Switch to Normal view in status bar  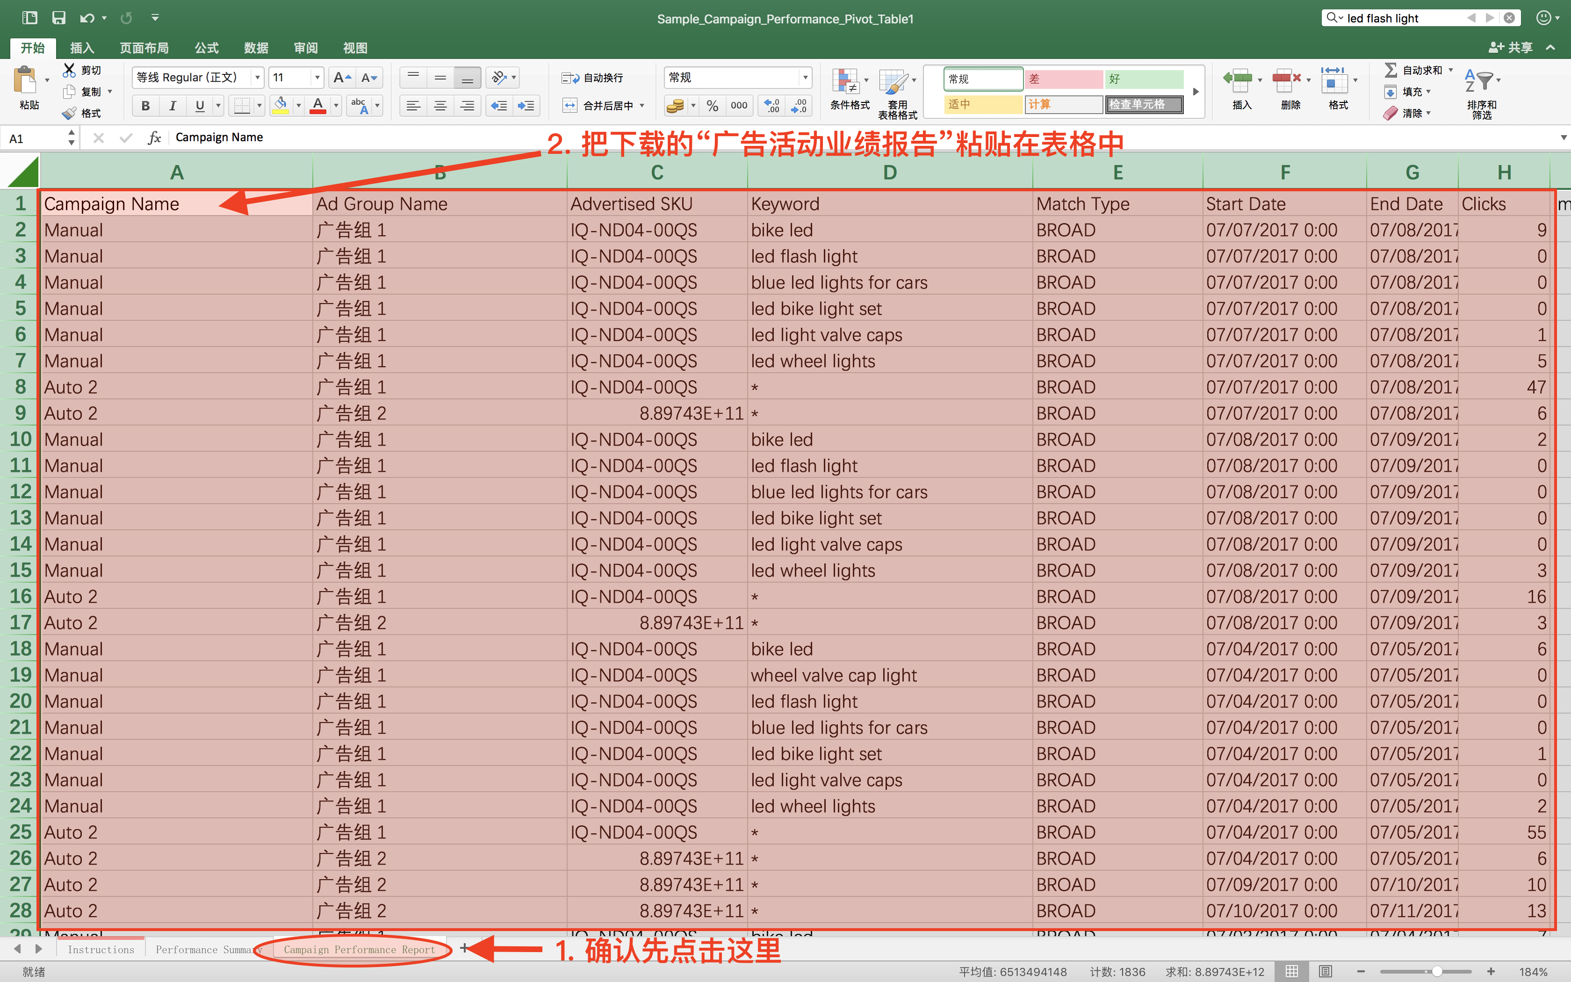1292,971
